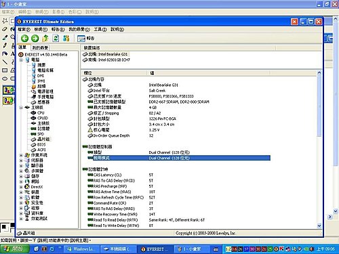Screen dimensions: 339x254
Task: Open 報告 menu in EVEREST menu bar
Action: 58,29
